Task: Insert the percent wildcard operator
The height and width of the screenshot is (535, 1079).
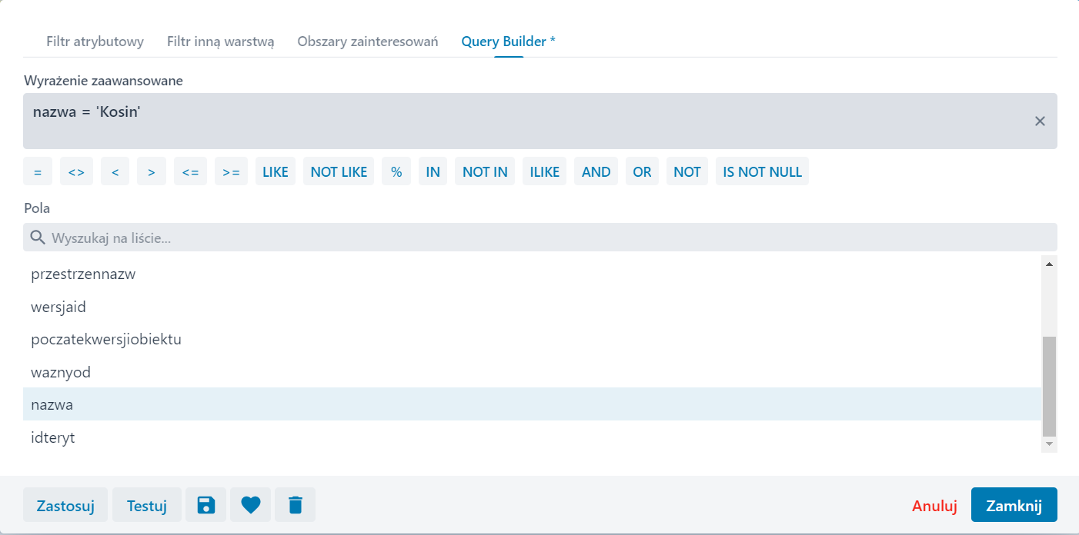Action: (396, 171)
